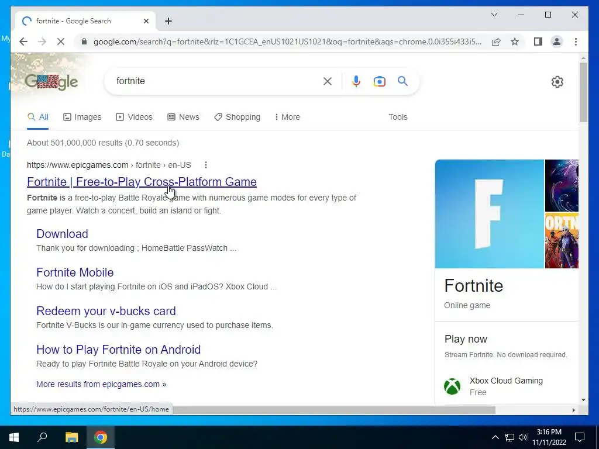Screen dimensions: 599x449
Task: Click the forward navigation arrow
Action: coord(42,42)
